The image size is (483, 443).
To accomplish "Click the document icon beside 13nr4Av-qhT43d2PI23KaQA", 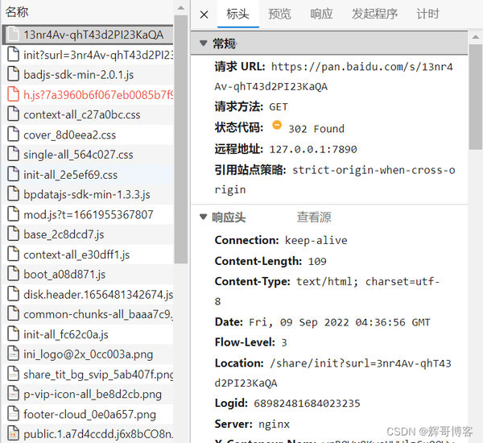I will coord(13,34).
